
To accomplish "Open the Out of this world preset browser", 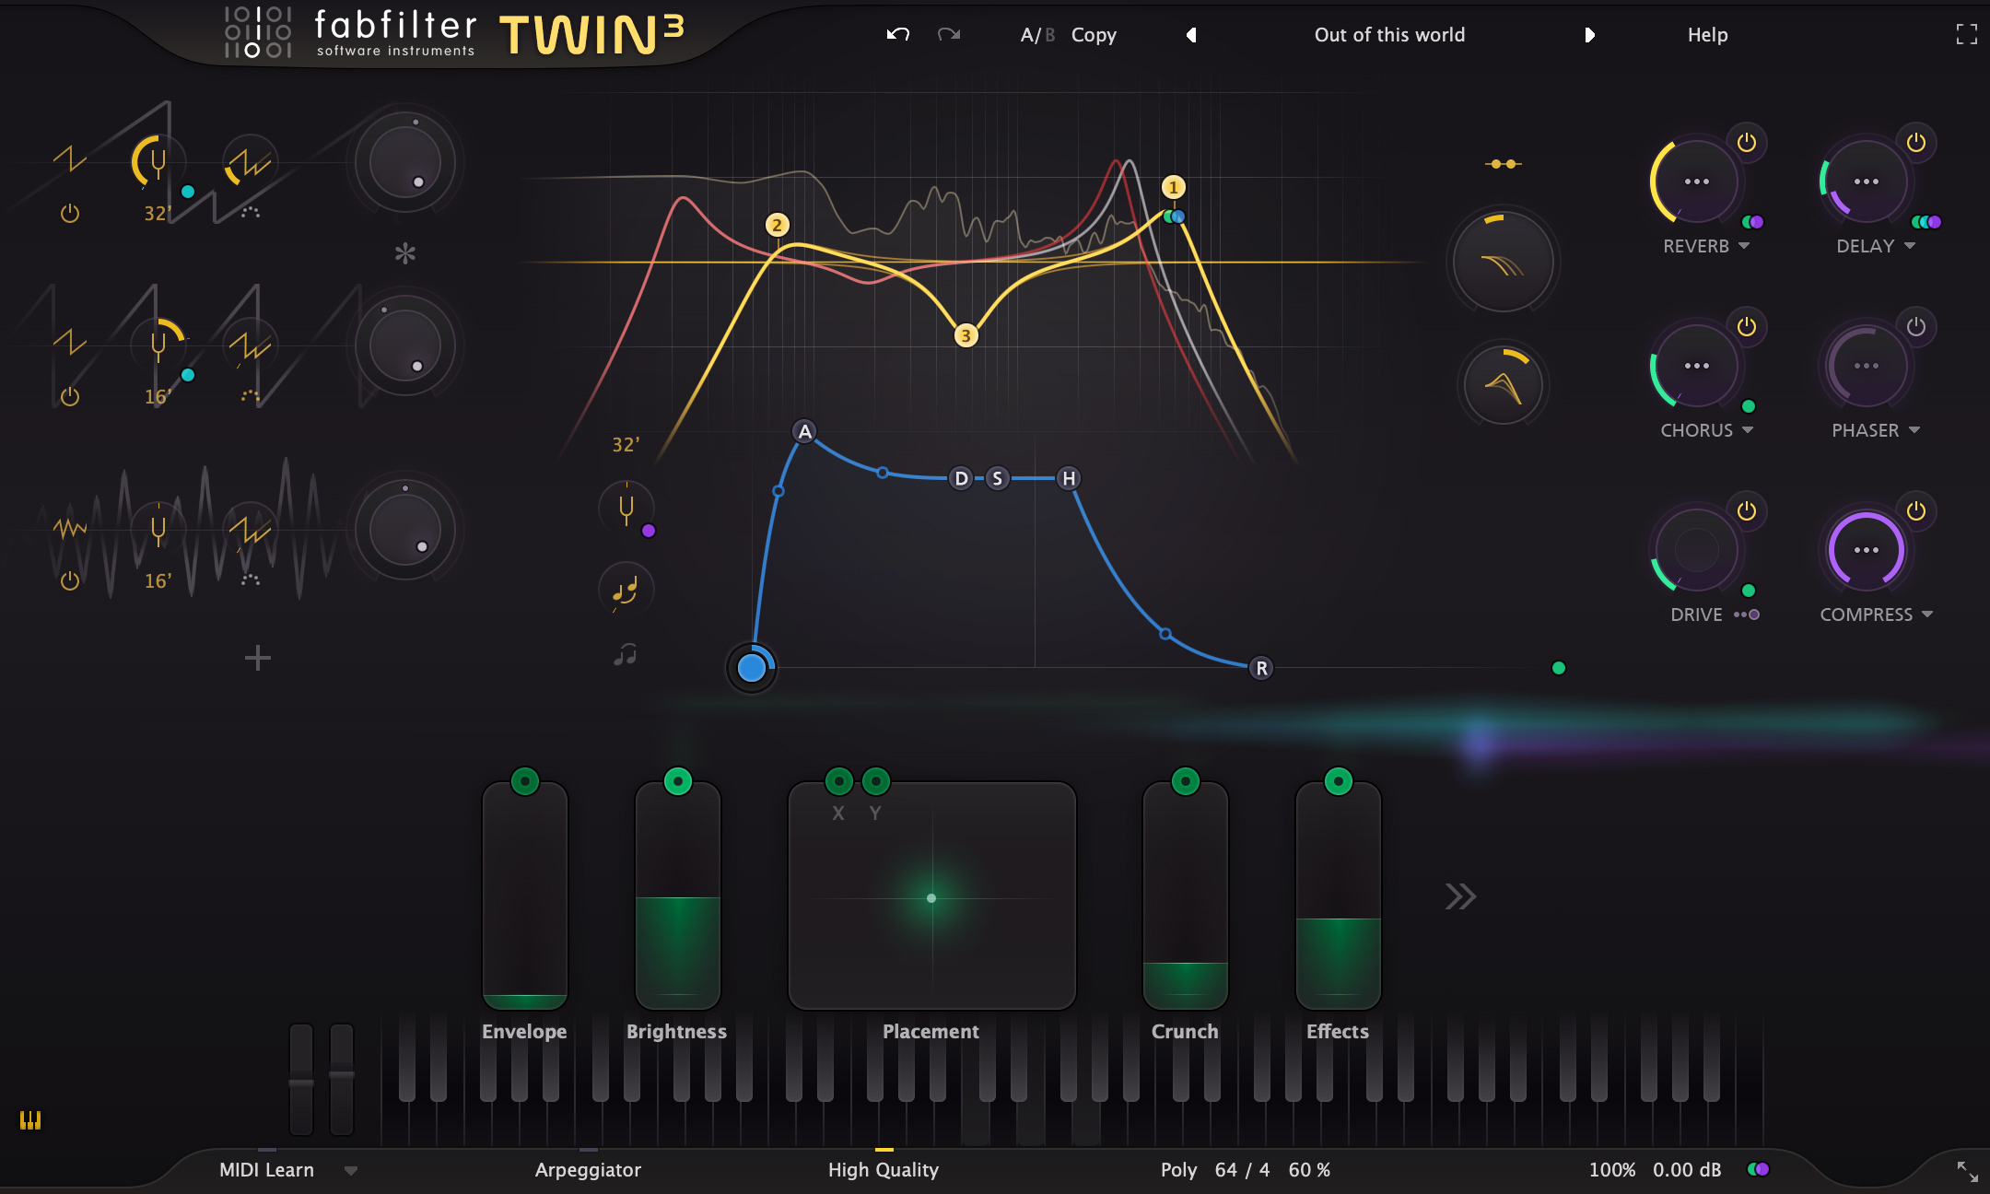I will [1391, 34].
